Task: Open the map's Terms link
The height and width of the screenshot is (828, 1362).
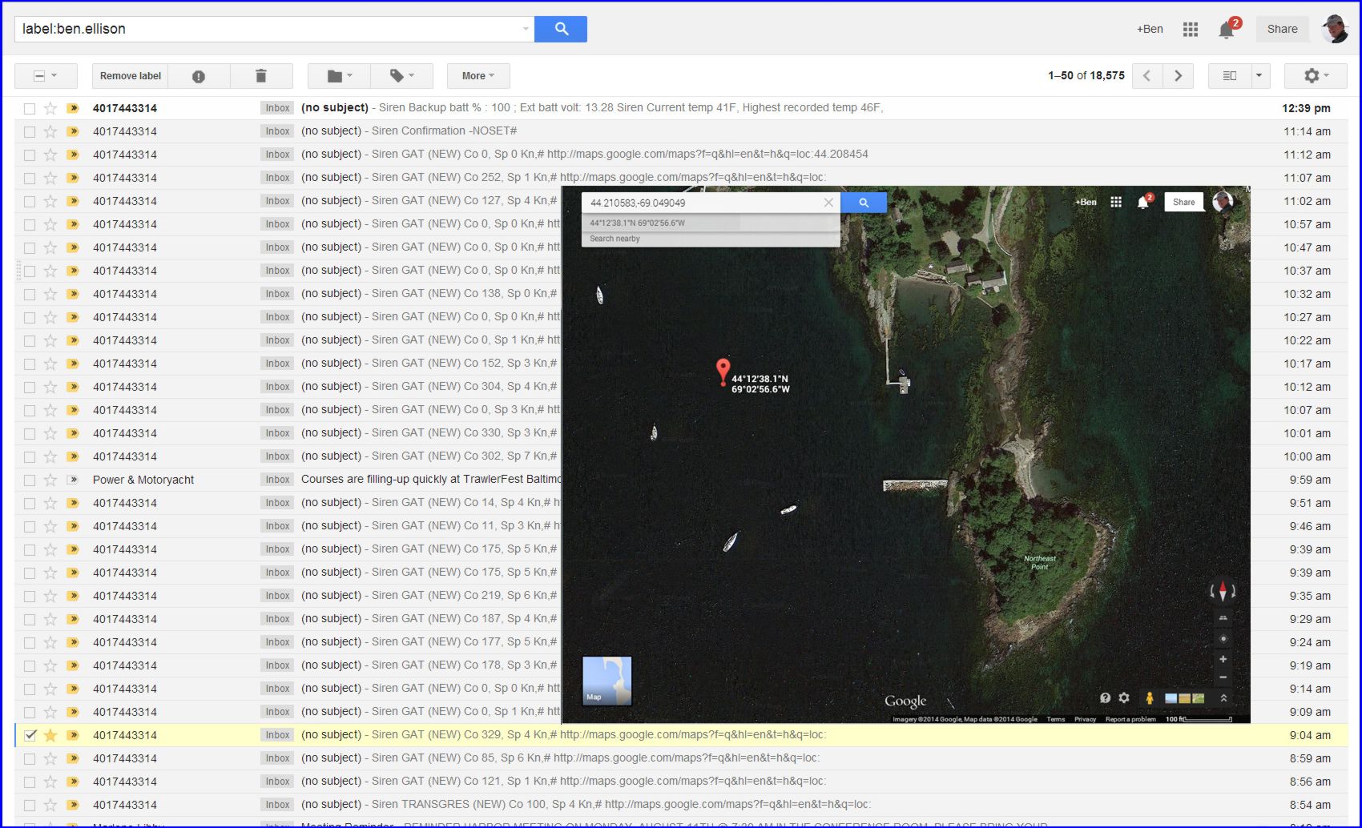Action: 1056,719
